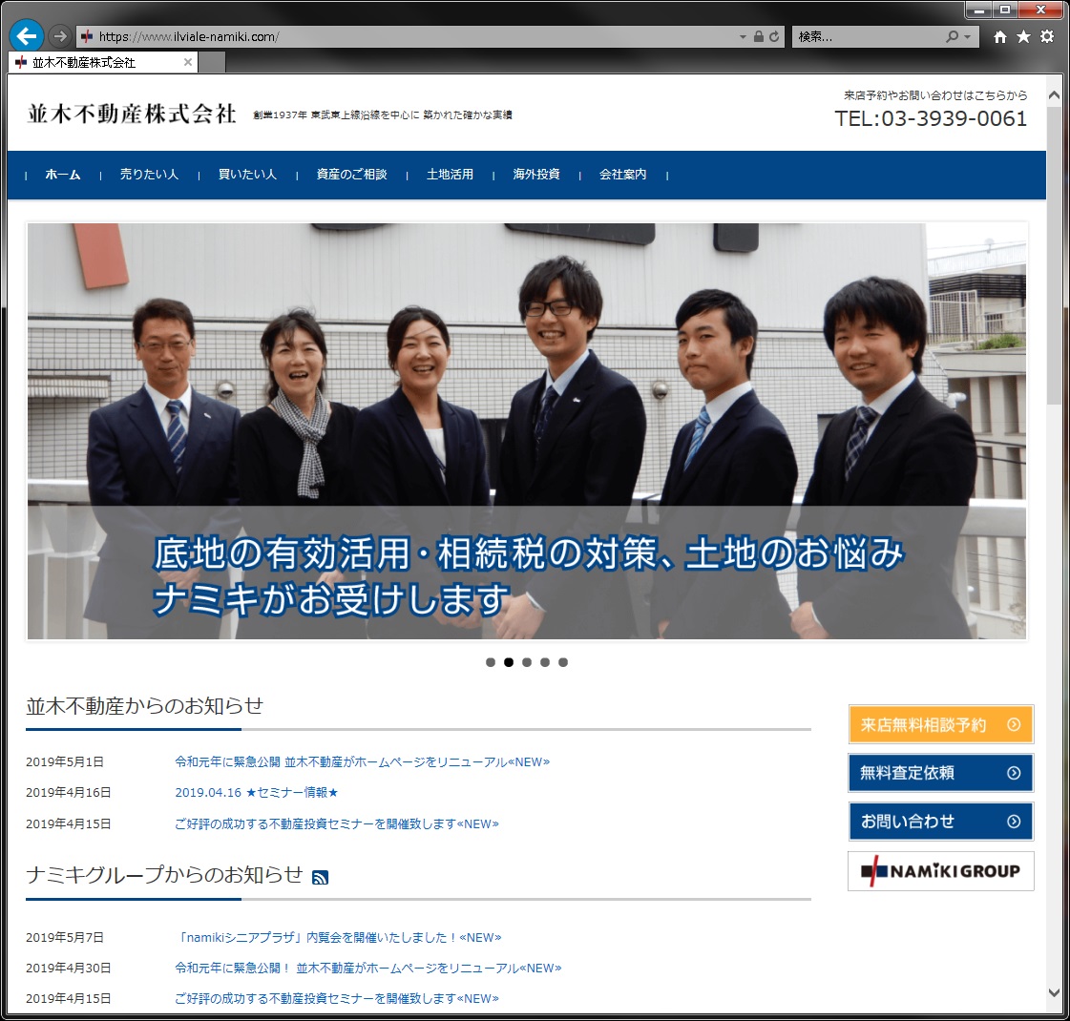Click the 創業1937年 tagline text
The width and height of the screenshot is (1070, 1021).
point(383,115)
